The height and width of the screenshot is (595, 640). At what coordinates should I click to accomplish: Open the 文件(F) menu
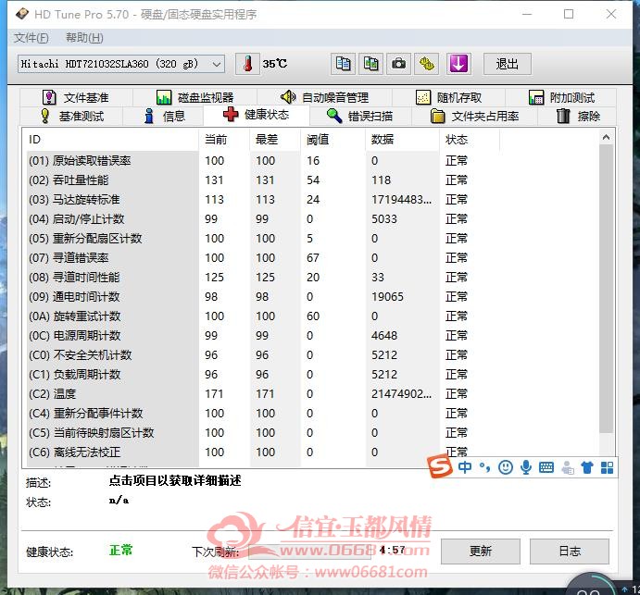(31, 38)
